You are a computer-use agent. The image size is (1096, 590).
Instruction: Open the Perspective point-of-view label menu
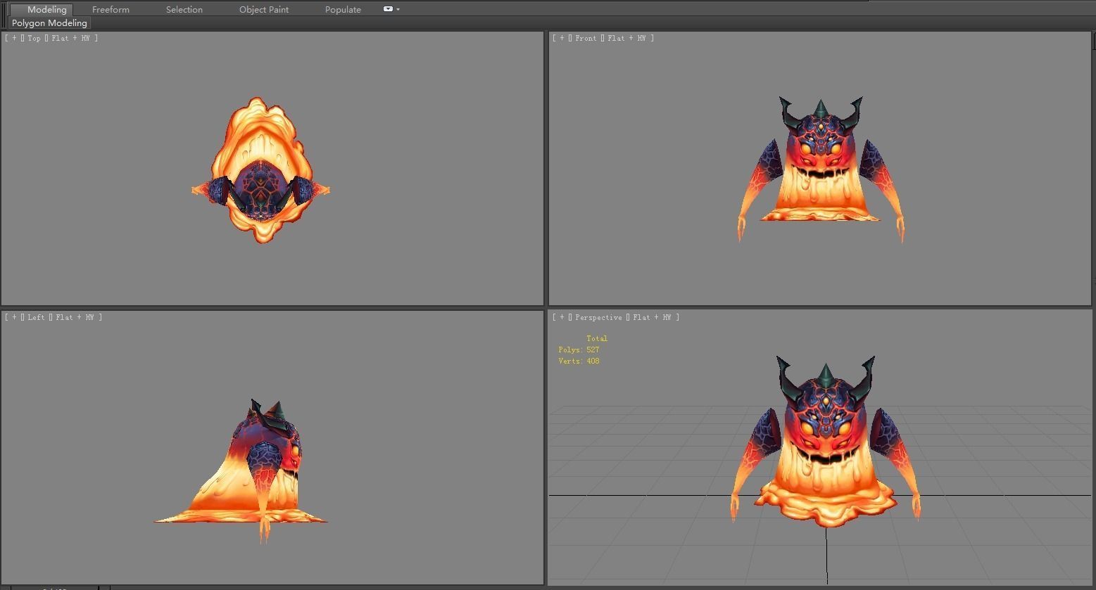click(598, 317)
